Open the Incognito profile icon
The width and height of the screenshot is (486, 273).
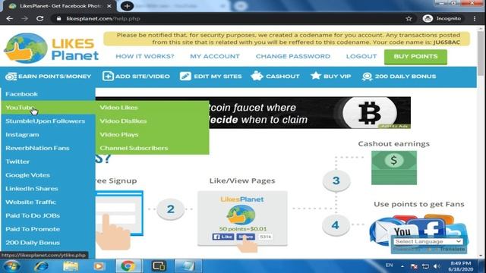point(428,18)
